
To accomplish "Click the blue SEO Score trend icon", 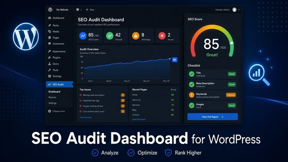I will coord(83,36).
